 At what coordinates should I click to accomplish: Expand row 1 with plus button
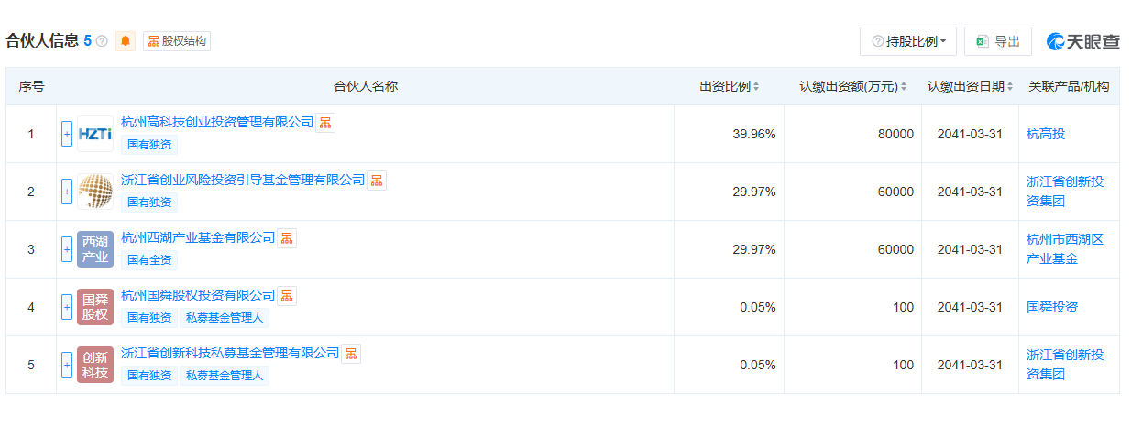(67, 134)
